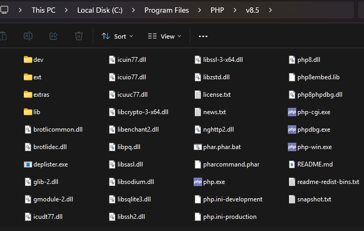Image resolution: width=364 pixels, height=231 pixels.
Task: Select the lib folder icon
Action: (x=28, y=112)
